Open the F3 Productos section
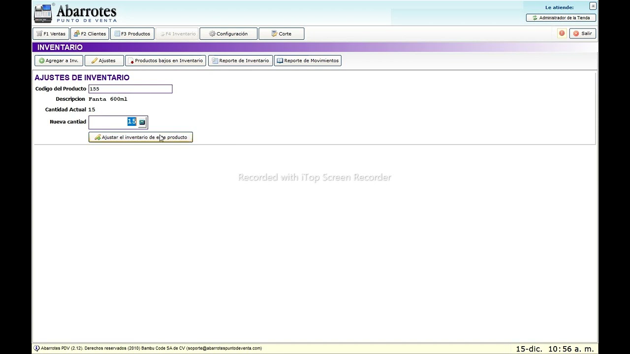The height and width of the screenshot is (354, 630). tap(132, 34)
